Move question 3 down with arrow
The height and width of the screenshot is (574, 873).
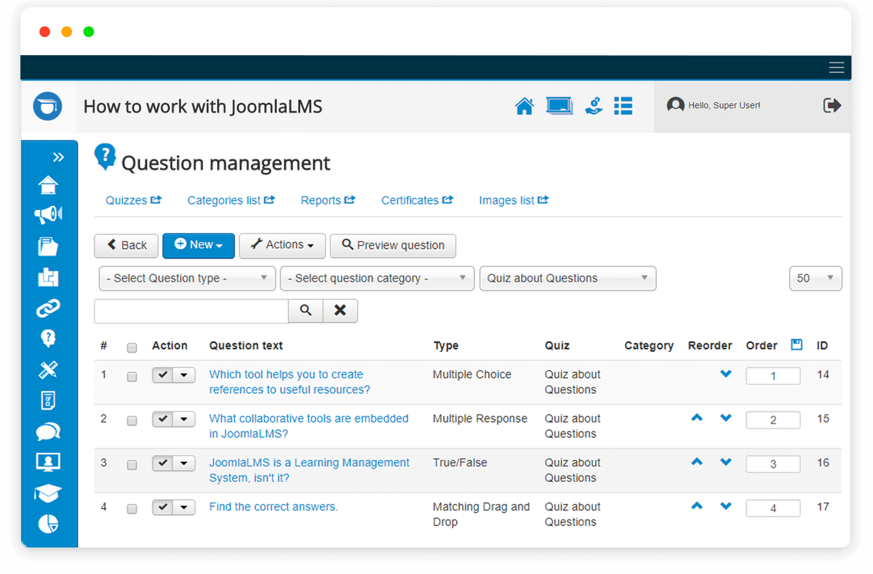[726, 462]
